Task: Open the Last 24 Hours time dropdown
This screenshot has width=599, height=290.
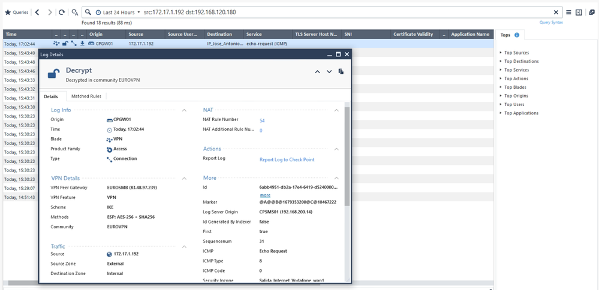Action: pyautogui.click(x=118, y=12)
